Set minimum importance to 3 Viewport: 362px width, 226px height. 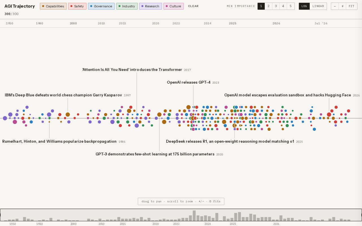pyautogui.click(x=276, y=6)
